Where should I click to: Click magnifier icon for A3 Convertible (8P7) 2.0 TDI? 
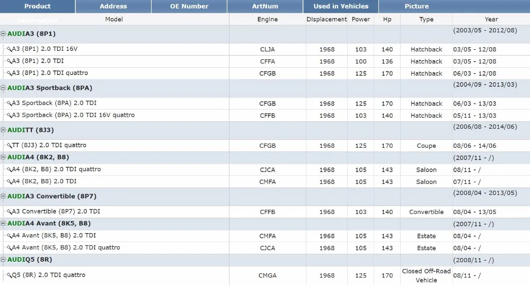[x=9, y=212]
